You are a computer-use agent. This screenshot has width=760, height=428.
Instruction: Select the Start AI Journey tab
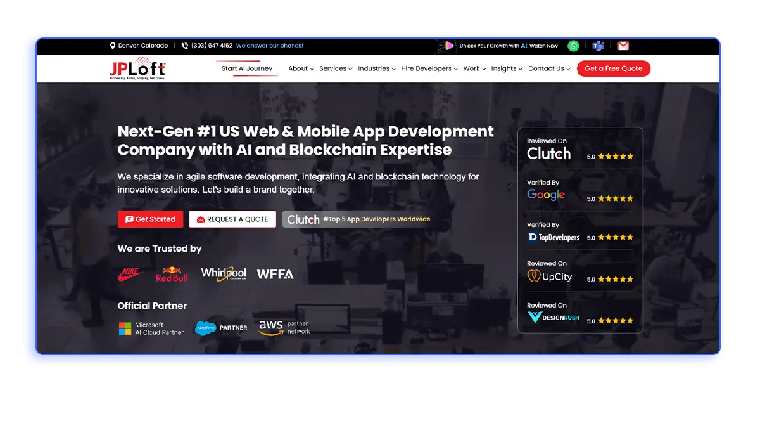[x=247, y=68]
